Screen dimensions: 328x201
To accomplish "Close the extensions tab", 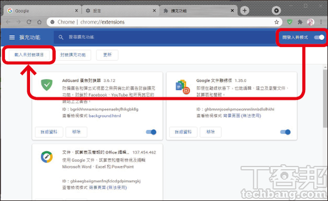I will pyautogui.click(x=232, y=10).
